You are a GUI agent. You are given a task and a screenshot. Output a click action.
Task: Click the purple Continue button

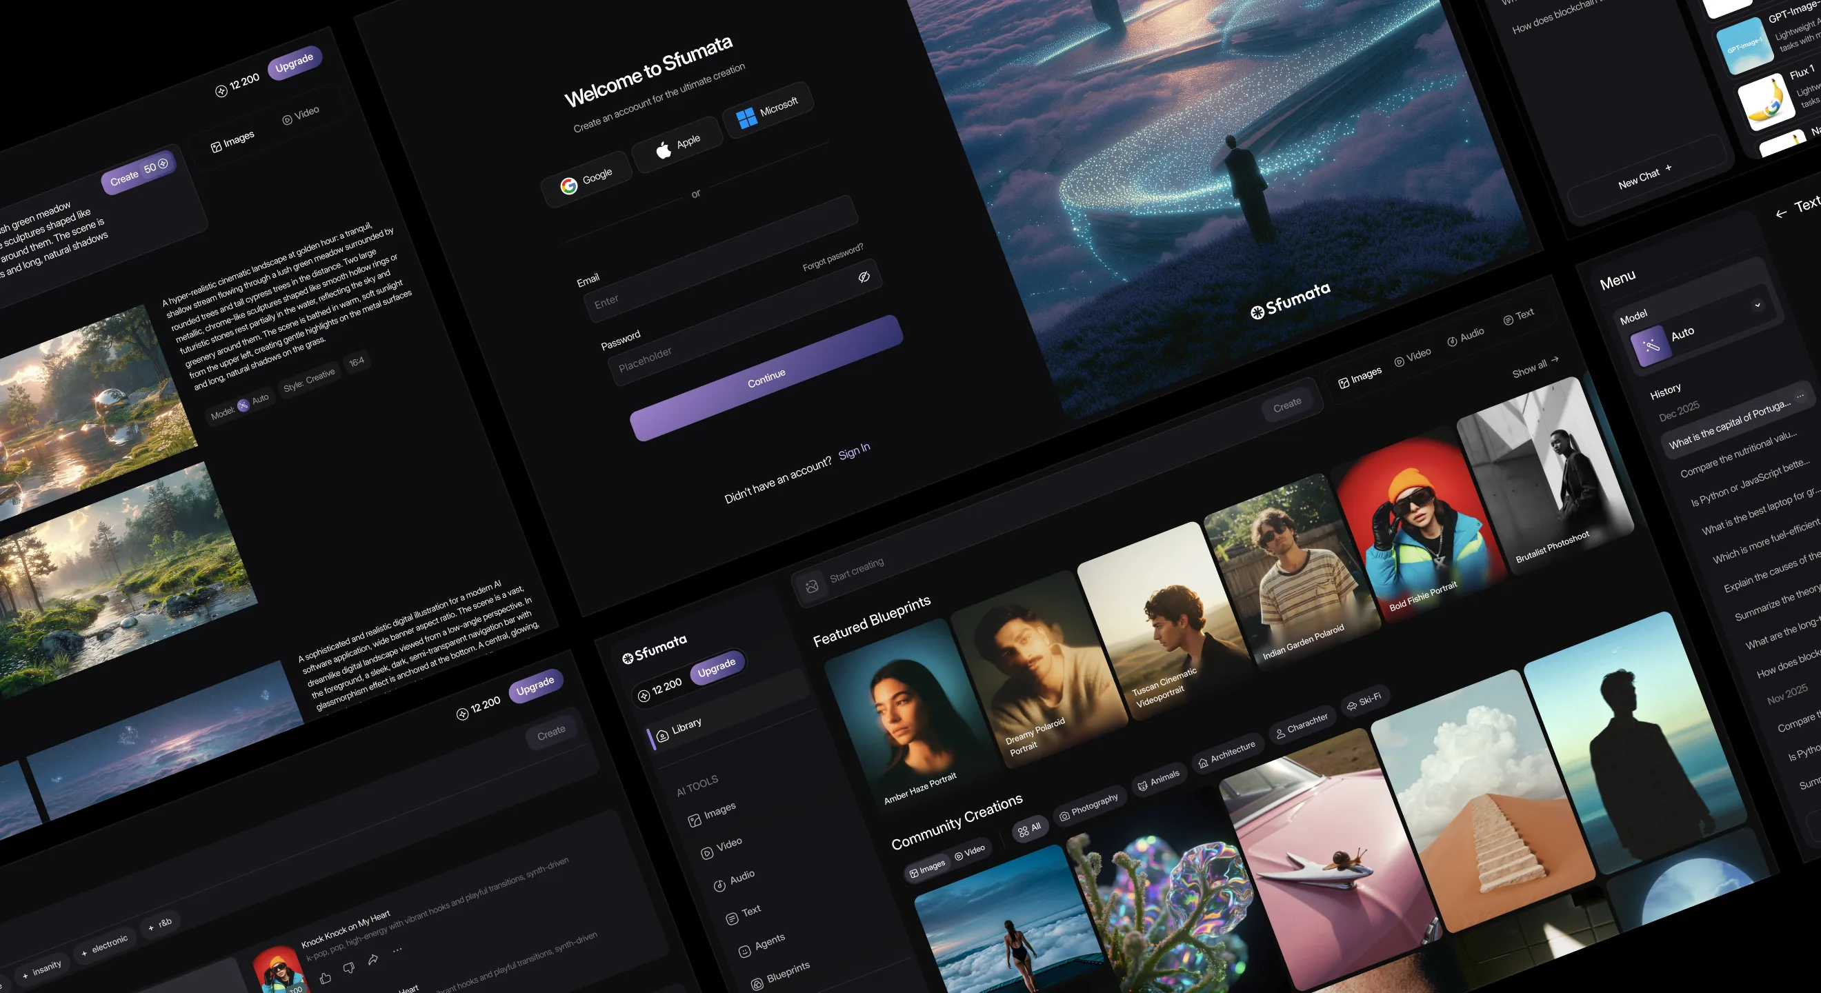pyautogui.click(x=766, y=378)
